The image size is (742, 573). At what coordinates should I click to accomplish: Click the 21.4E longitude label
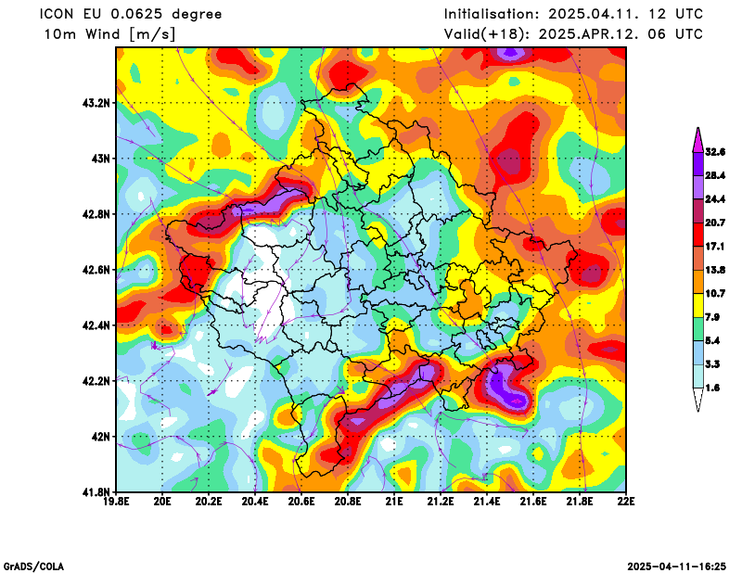pos(487,502)
